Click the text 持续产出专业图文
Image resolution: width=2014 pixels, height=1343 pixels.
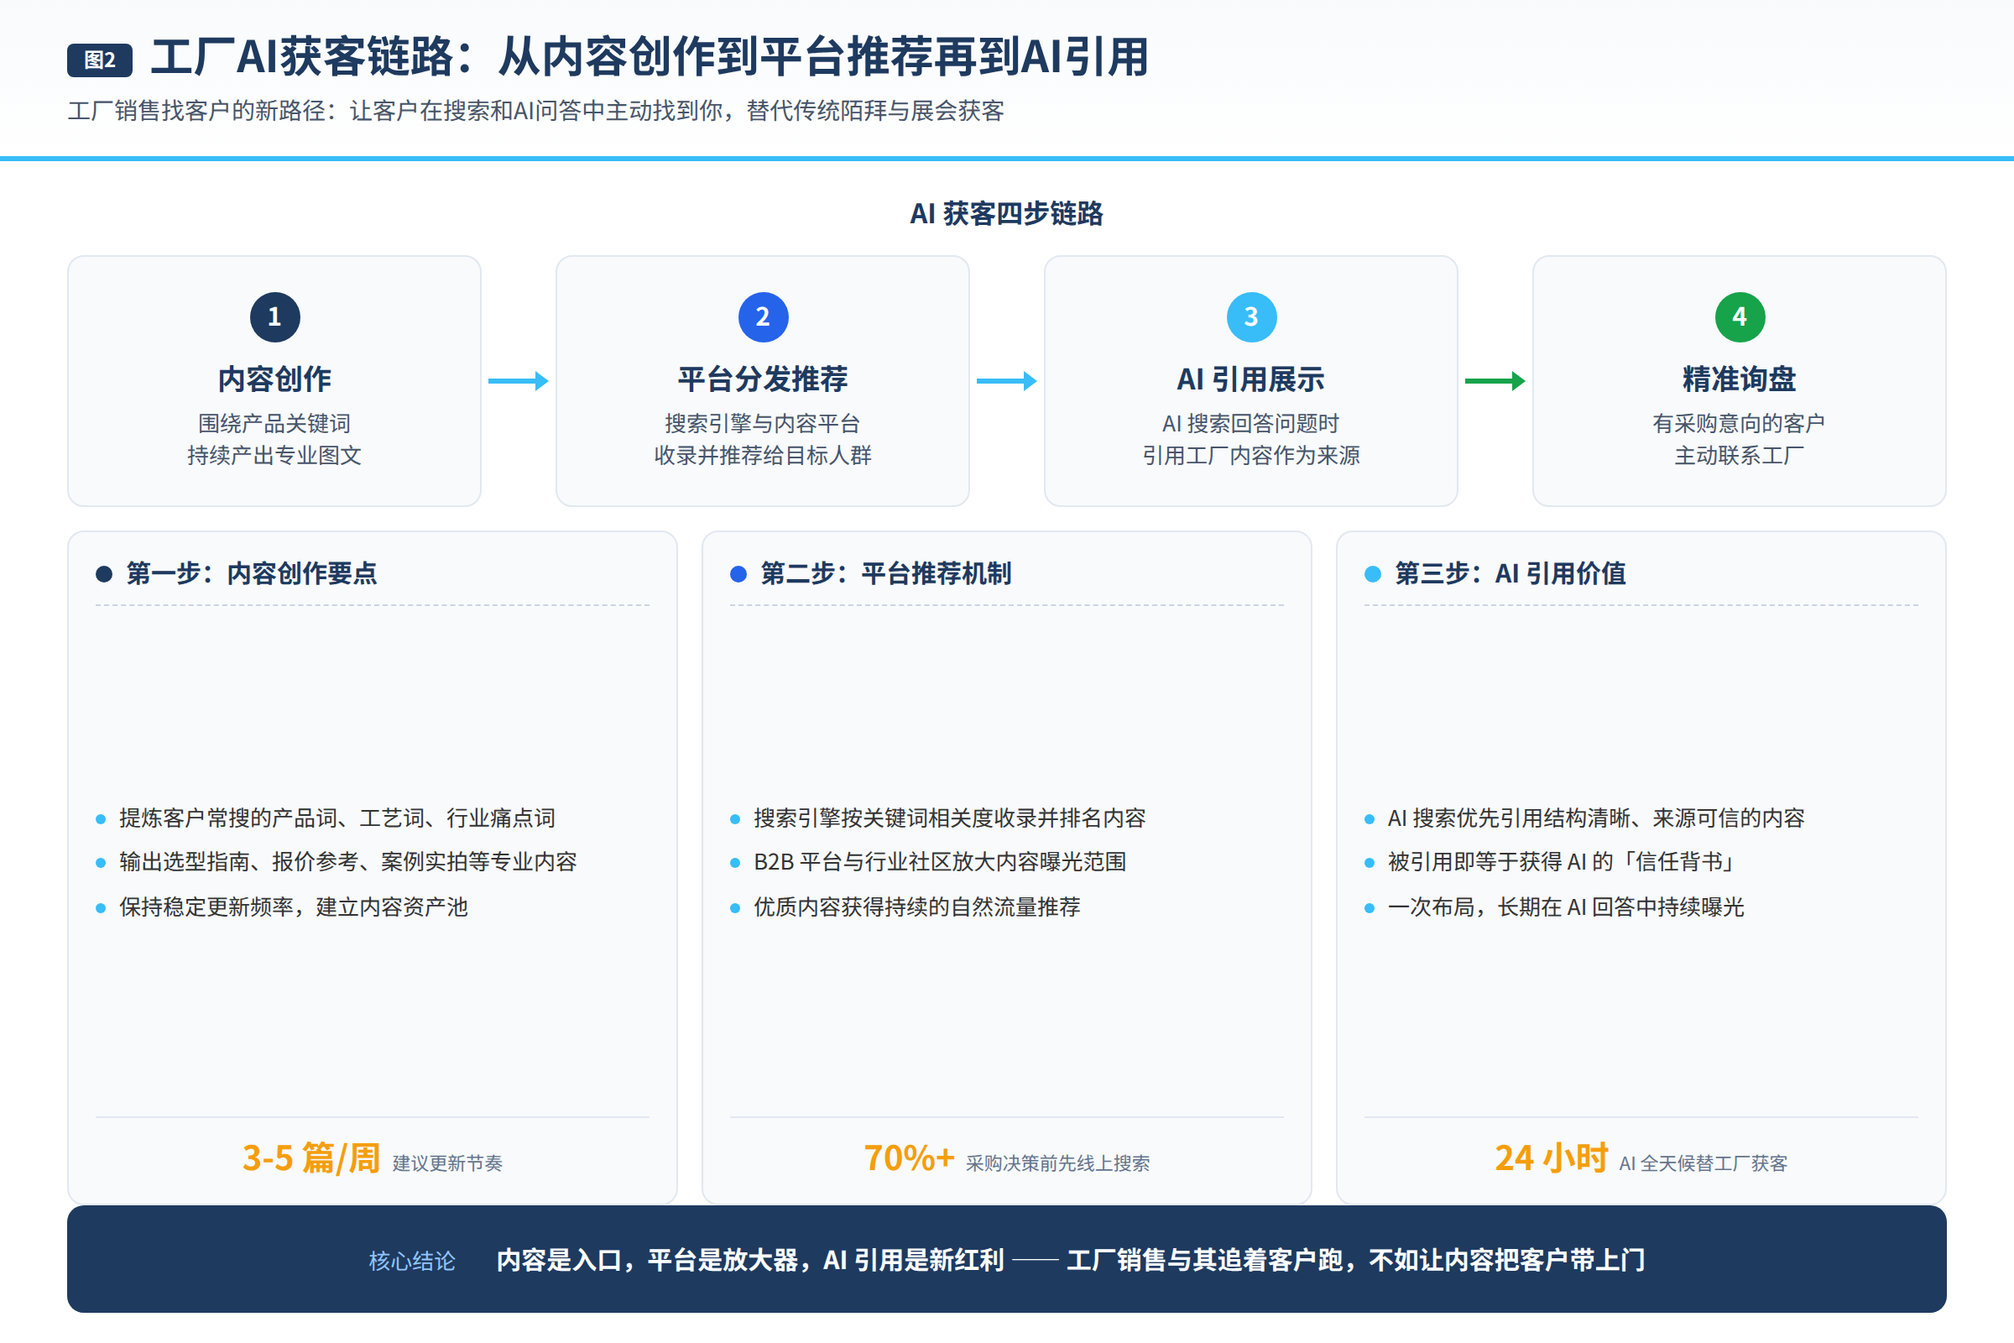(275, 455)
